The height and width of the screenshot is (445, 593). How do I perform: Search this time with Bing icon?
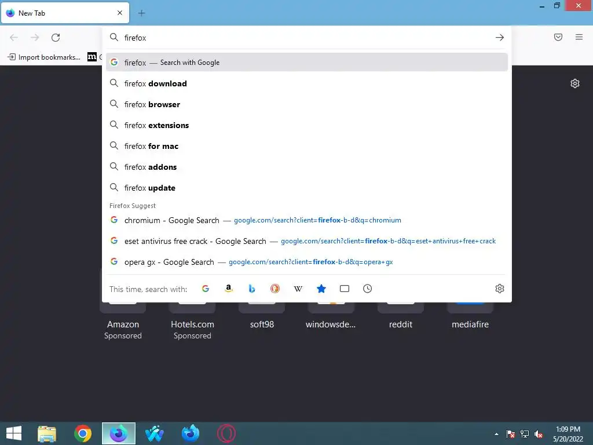[x=252, y=289]
